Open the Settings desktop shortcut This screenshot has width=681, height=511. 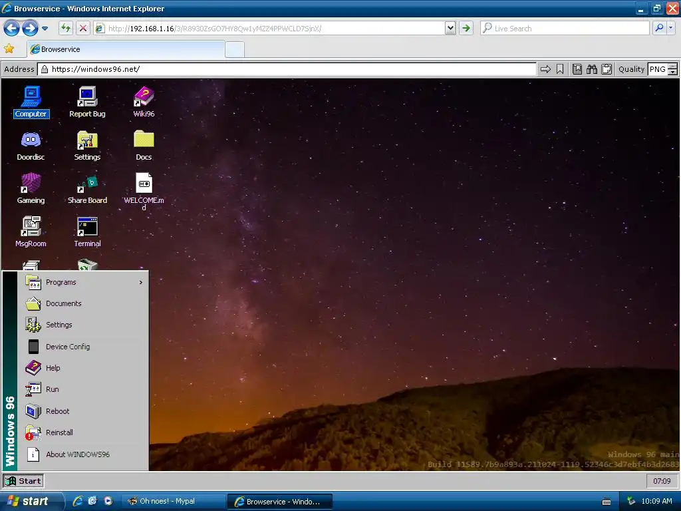(87, 146)
